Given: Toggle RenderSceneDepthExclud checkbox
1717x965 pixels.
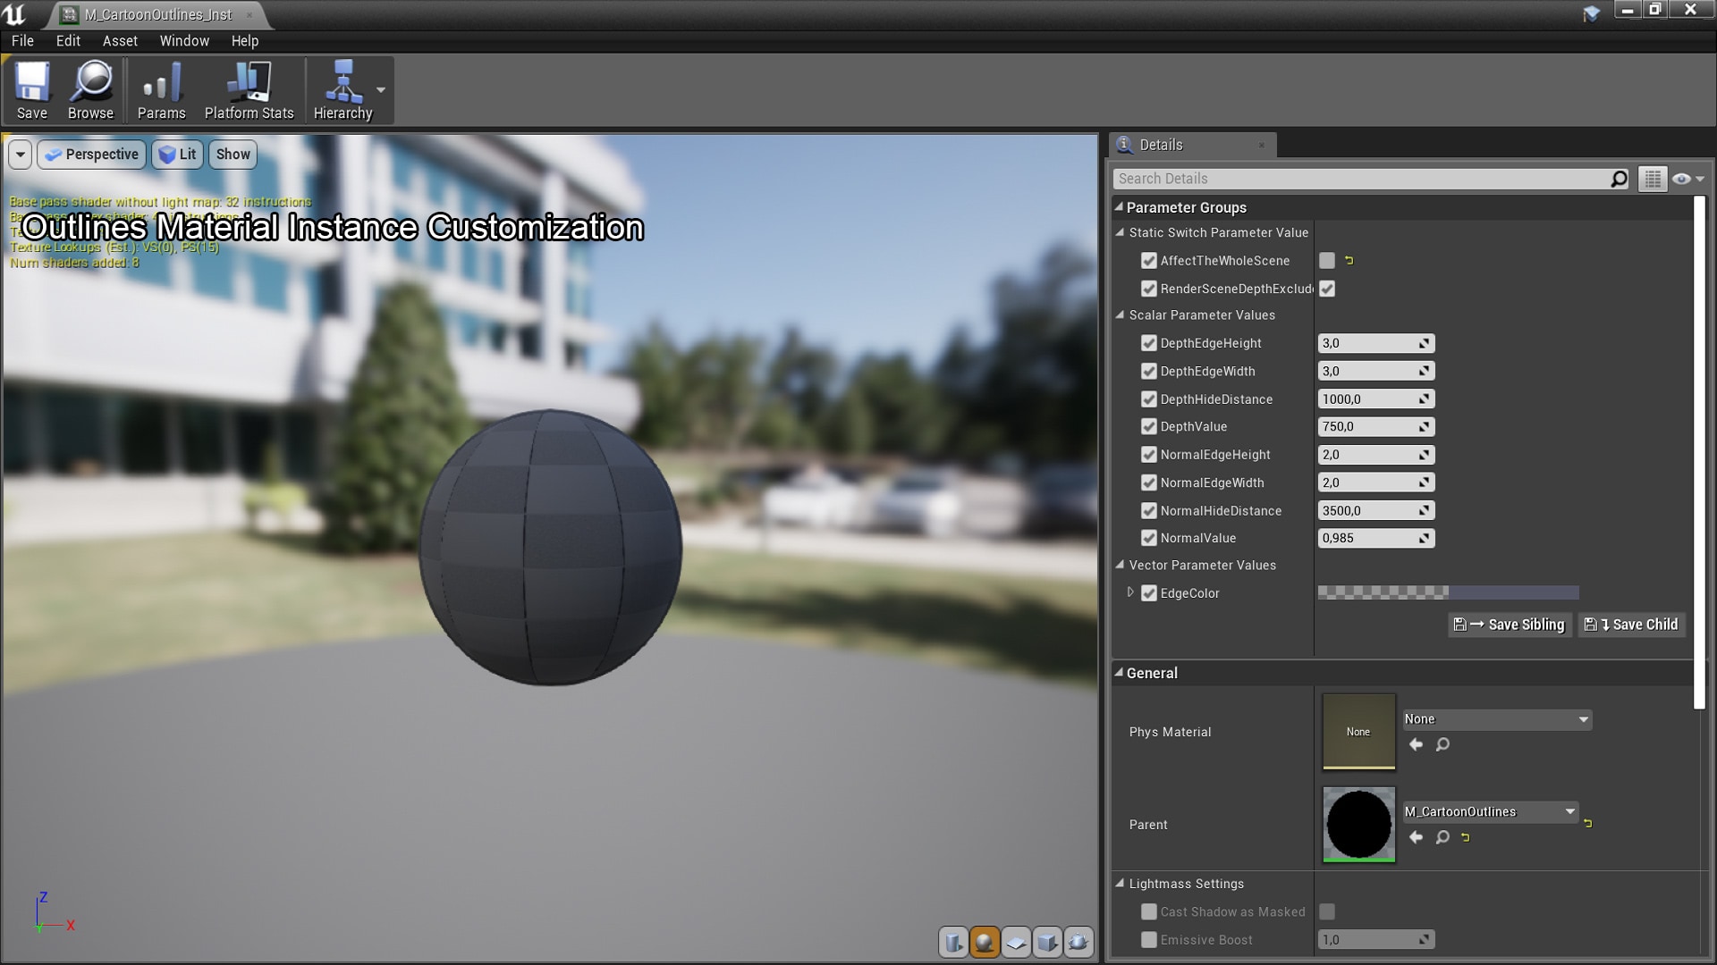Looking at the screenshot, I should tap(1327, 289).
